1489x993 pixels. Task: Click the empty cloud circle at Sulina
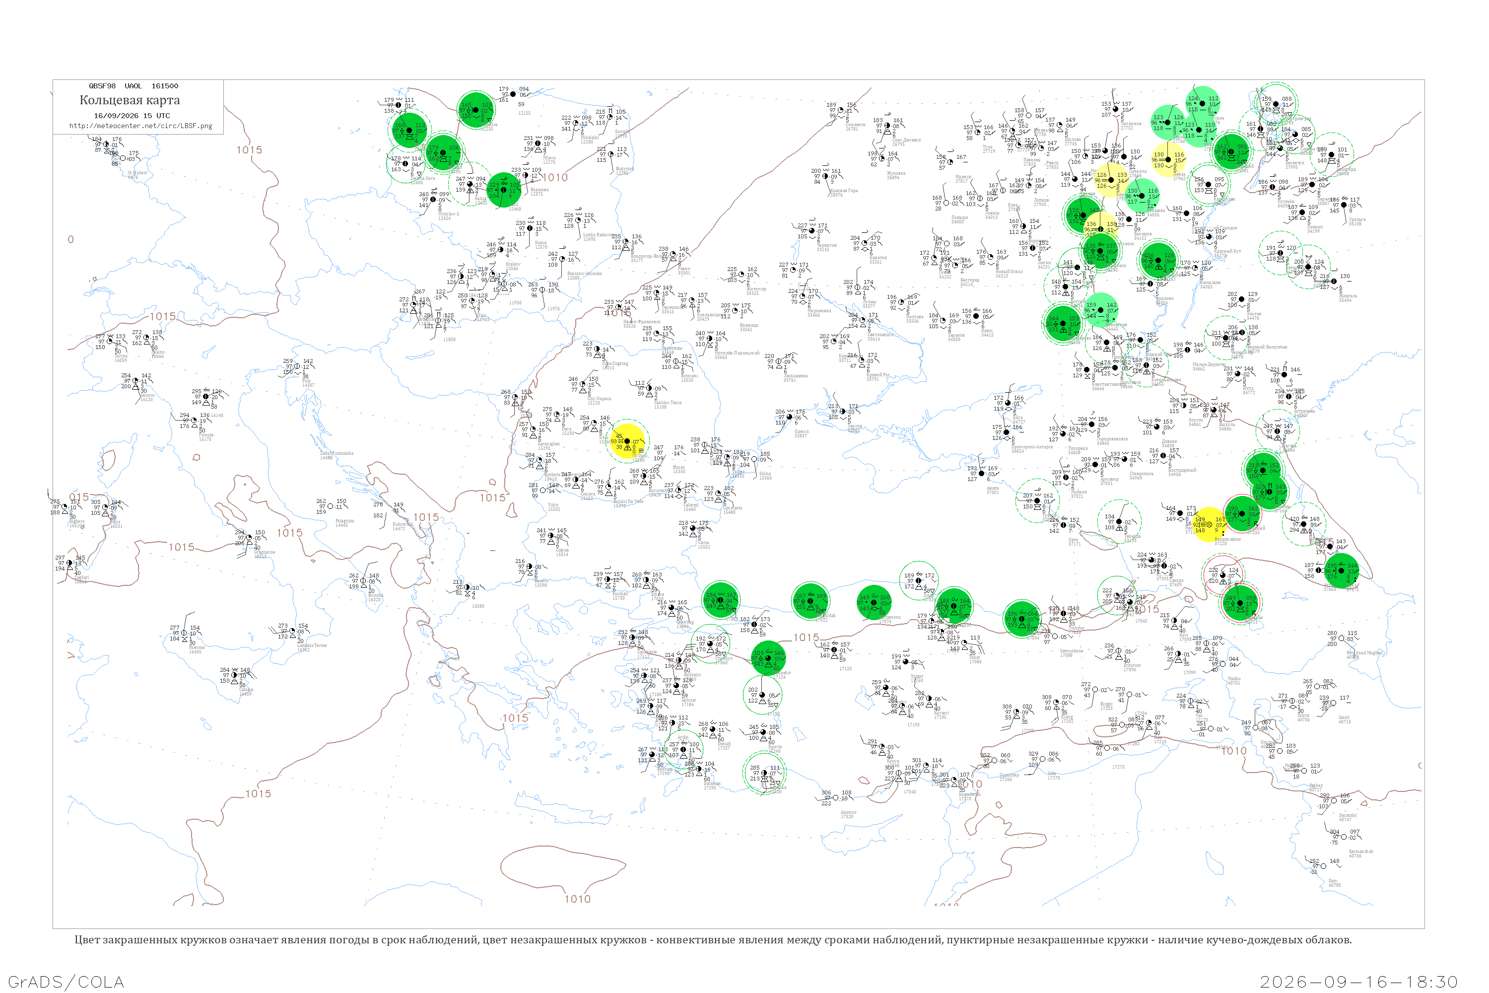(x=754, y=459)
